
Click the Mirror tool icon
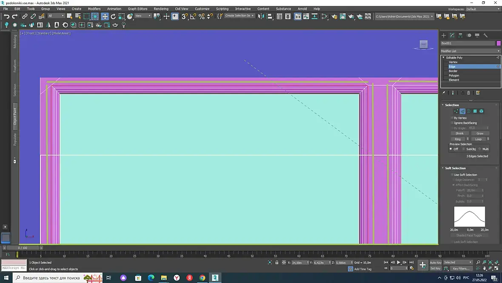coord(261,16)
